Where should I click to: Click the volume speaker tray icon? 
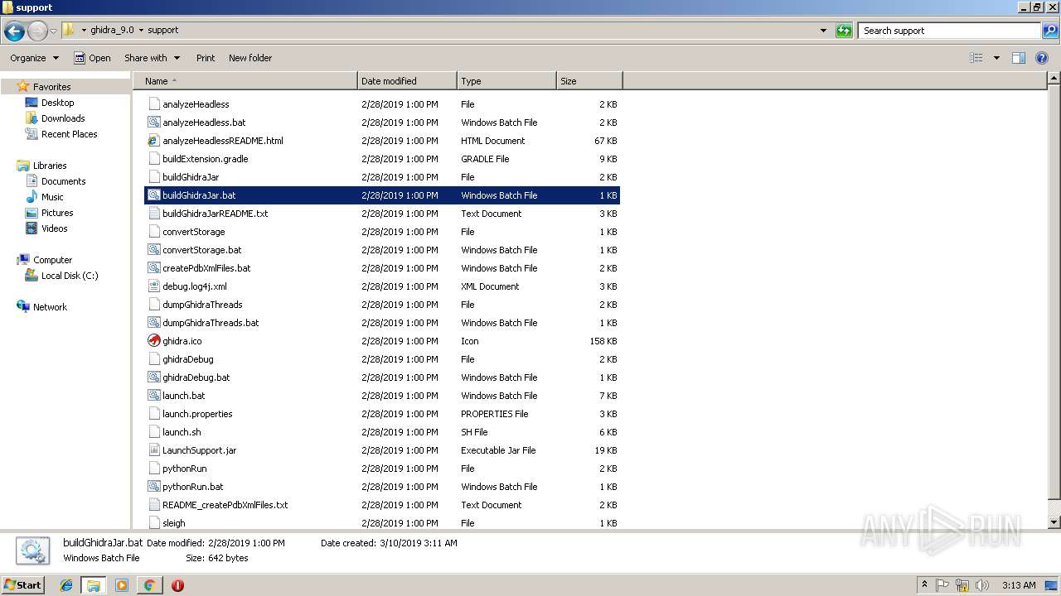(x=981, y=585)
